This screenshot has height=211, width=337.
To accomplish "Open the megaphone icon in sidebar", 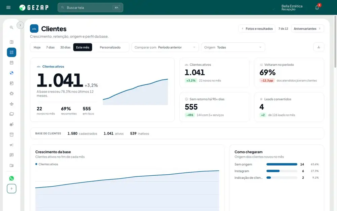I will tap(11, 145).
